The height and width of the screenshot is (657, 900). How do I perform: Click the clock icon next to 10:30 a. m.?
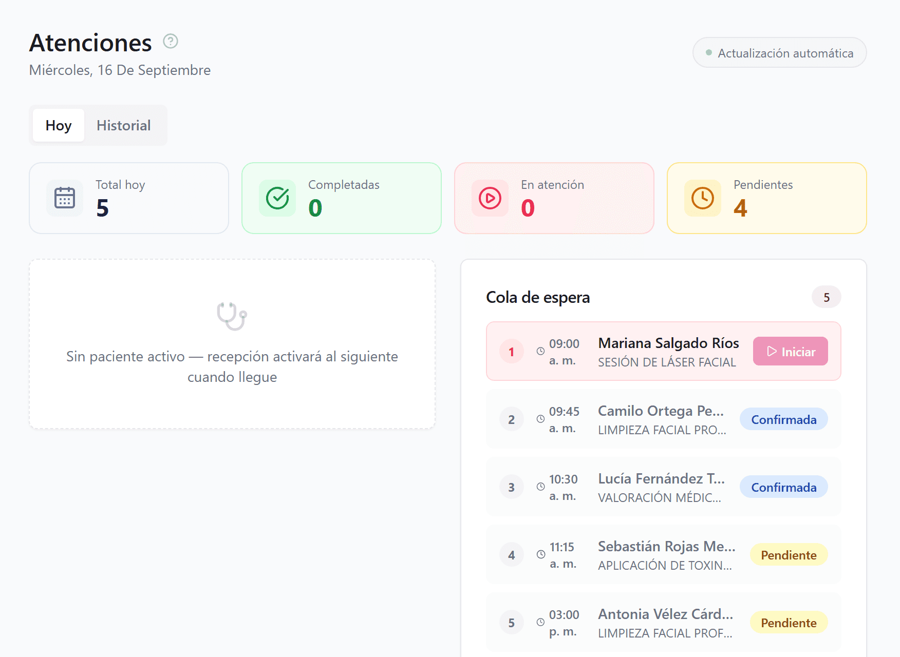pyautogui.click(x=540, y=487)
